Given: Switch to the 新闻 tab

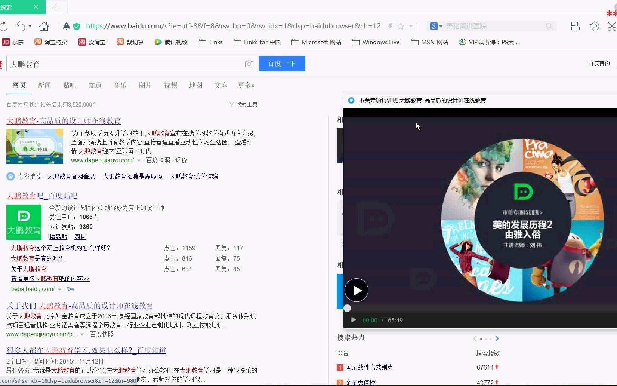Looking at the screenshot, I should [44, 85].
